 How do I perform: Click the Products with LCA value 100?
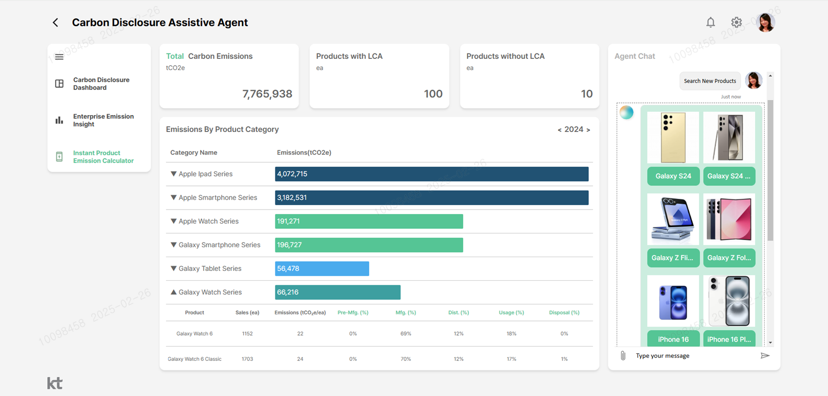click(x=433, y=94)
